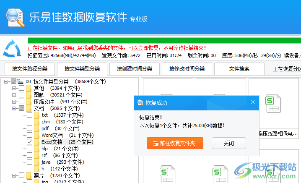
Task: Click the folder icon beside pdf
Action: (36, 128)
